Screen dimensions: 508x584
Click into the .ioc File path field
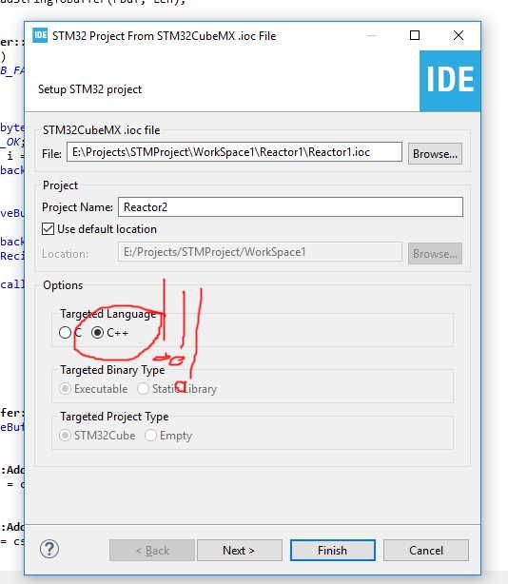pyautogui.click(x=234, y=152)
